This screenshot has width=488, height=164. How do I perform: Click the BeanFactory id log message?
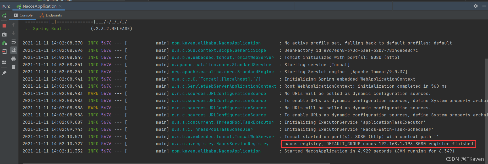(x=351, y=50)
